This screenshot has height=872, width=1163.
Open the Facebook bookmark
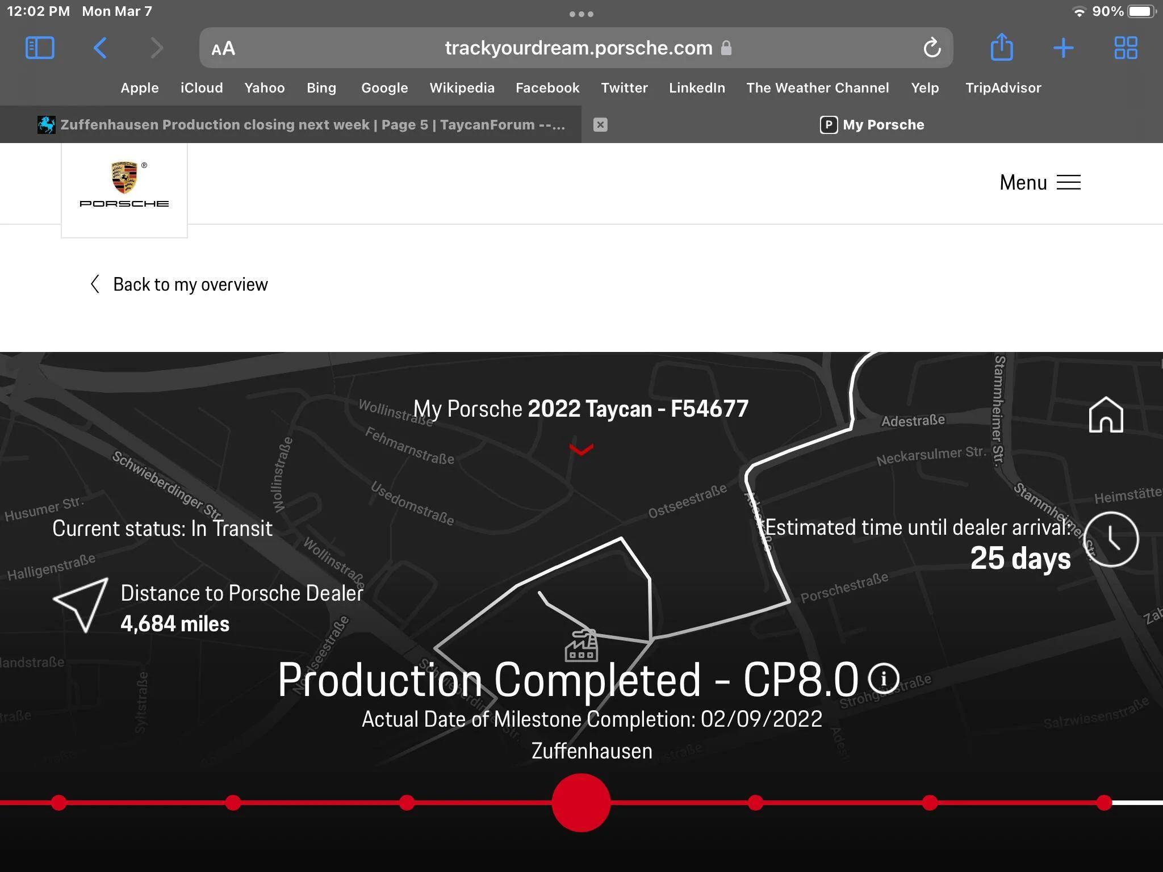click(x=547, y=88)
